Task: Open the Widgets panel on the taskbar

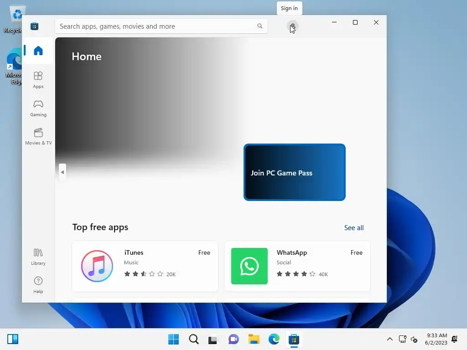Action: coord(13,339)
